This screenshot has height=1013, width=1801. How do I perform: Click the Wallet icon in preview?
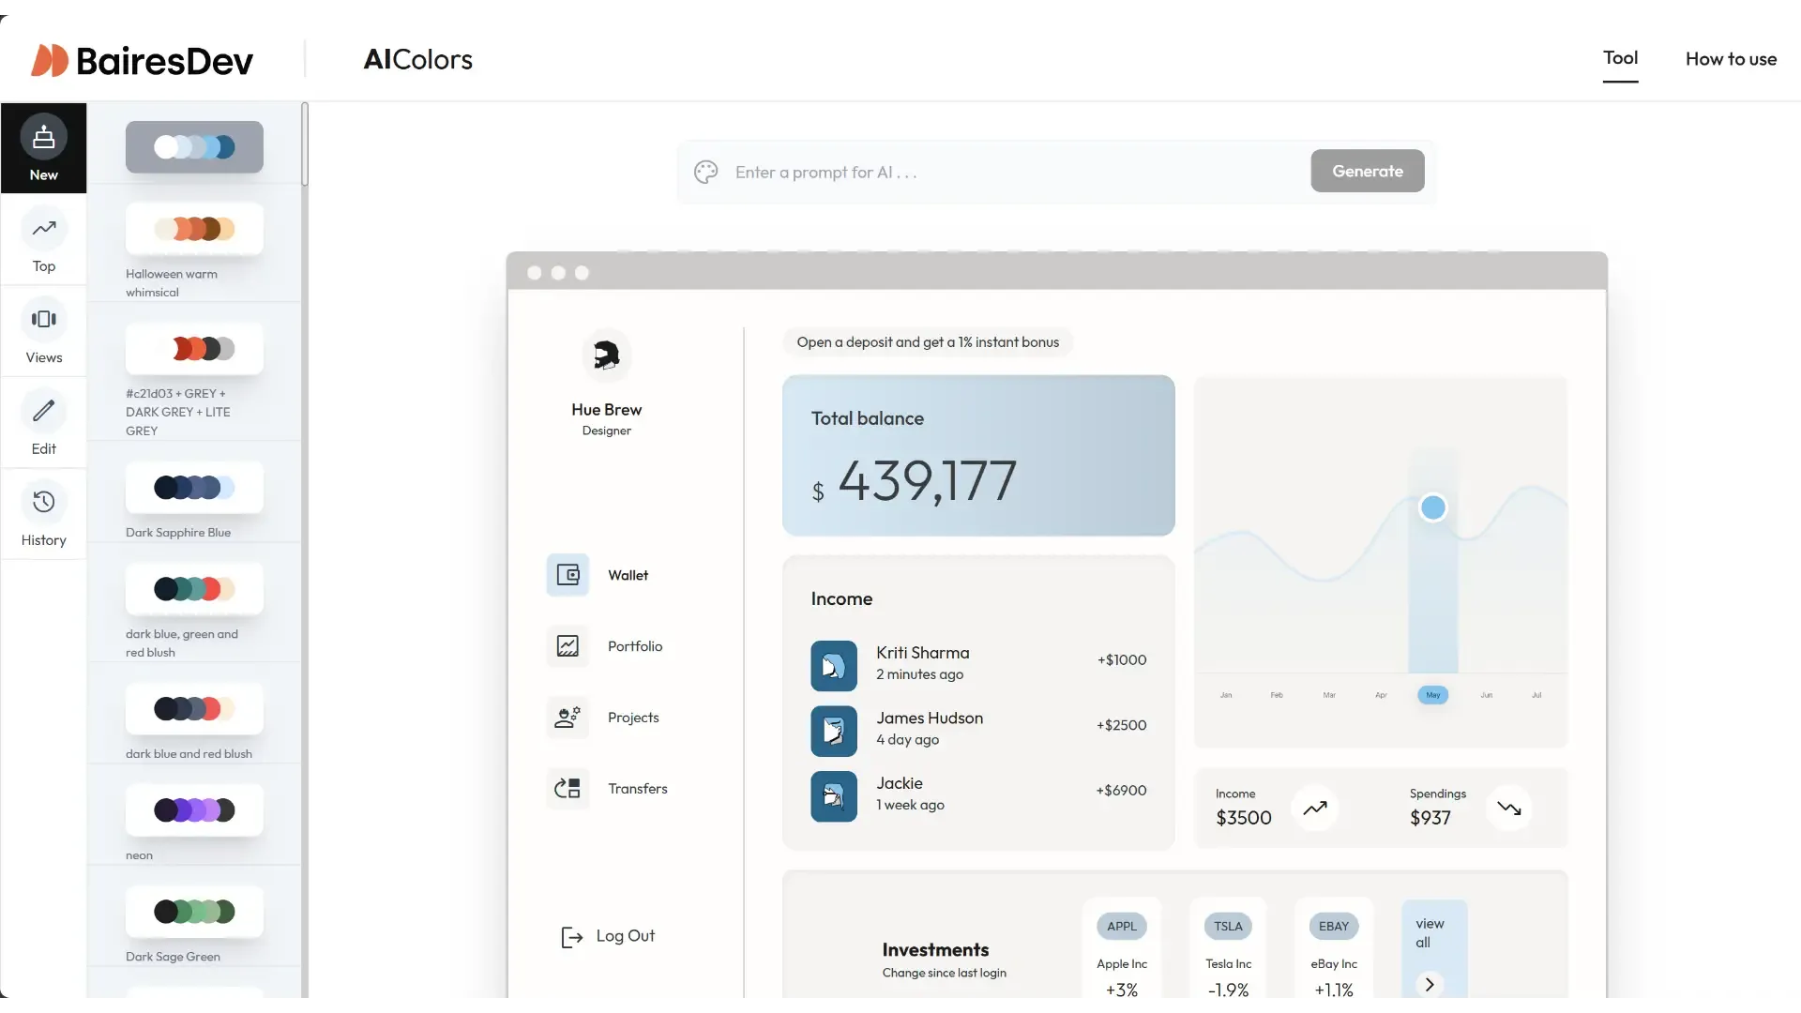(568, 575)
